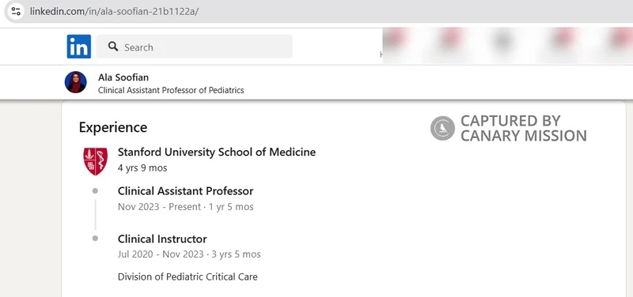
Task: Click Clinical Assistant Professor of Pediatrics headline
Action: (x=171, y=90)
